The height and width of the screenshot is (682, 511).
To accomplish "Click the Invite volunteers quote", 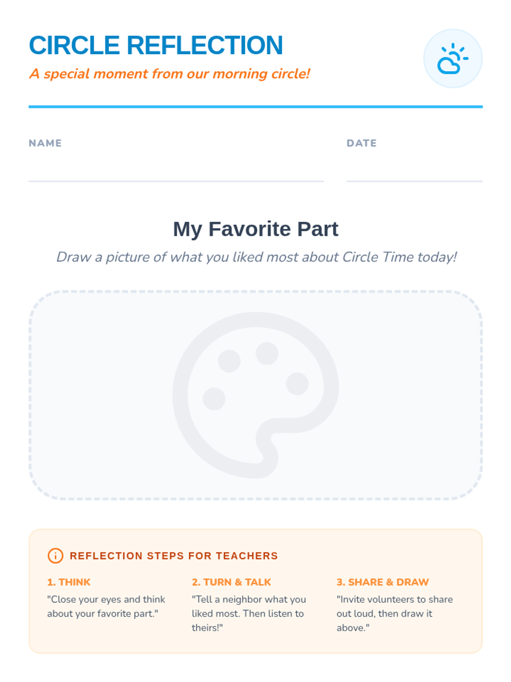I will [x=394, y=613].
